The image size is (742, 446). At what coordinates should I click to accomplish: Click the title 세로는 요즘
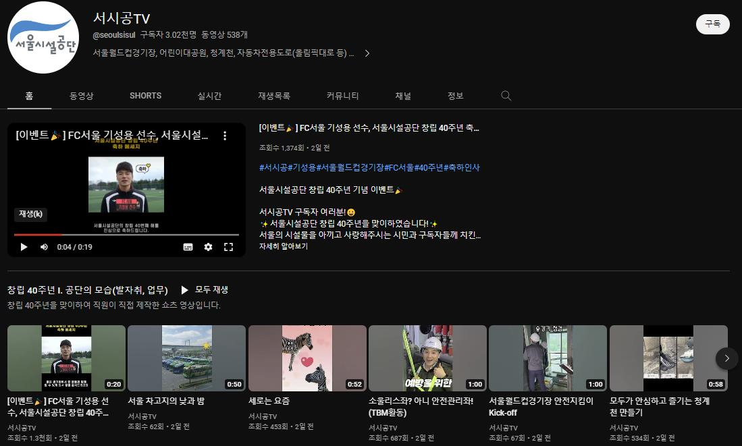point(269,401)
